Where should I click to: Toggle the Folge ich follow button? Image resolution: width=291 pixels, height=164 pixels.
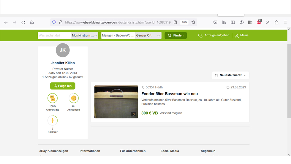click(63, 86)
